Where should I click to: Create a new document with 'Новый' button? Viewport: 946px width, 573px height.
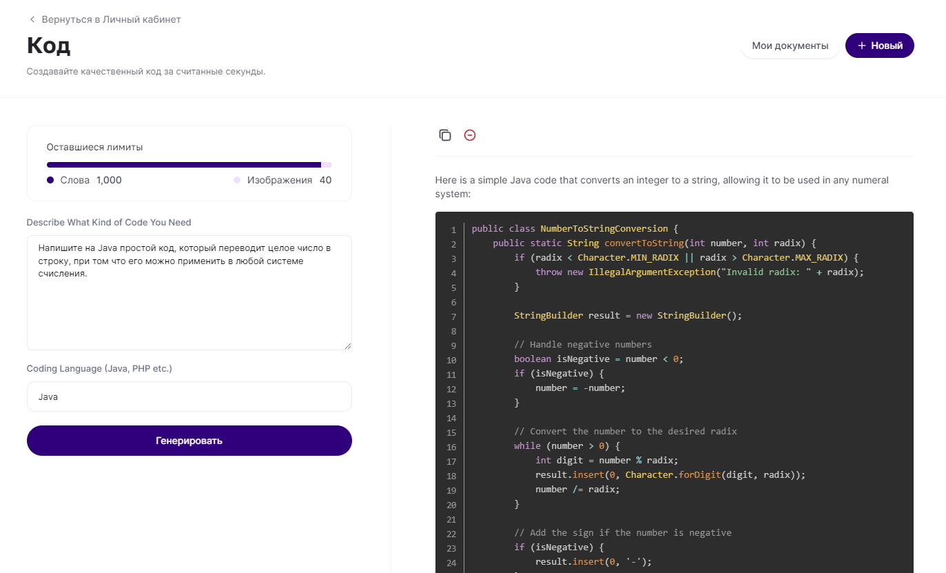[880, 46]
